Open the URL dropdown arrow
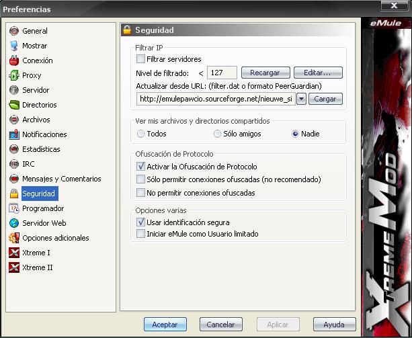 coord(301,99)
